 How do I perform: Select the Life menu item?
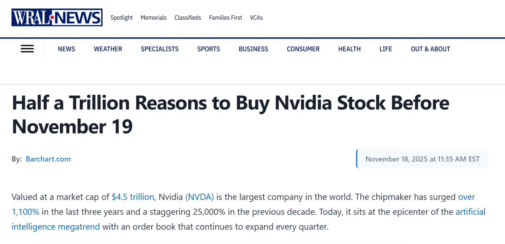point(386,49)
